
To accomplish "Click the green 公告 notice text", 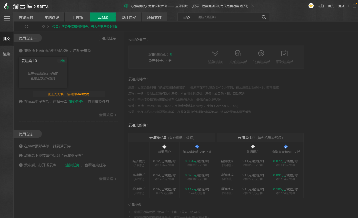I will pos(85,27).
